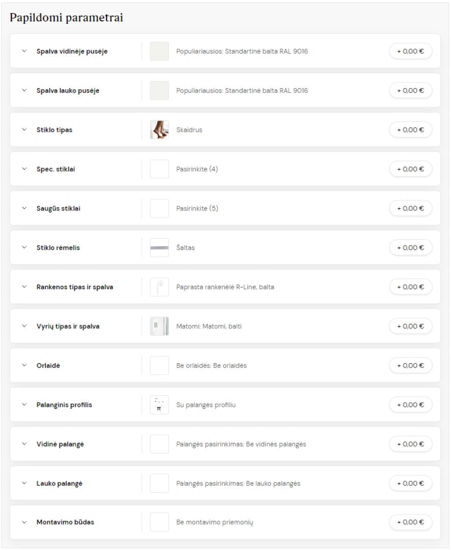Screen dimensions: 451x550
Task: Open Pasirinkite (4) special glass options
Action: tap(197, 169)
